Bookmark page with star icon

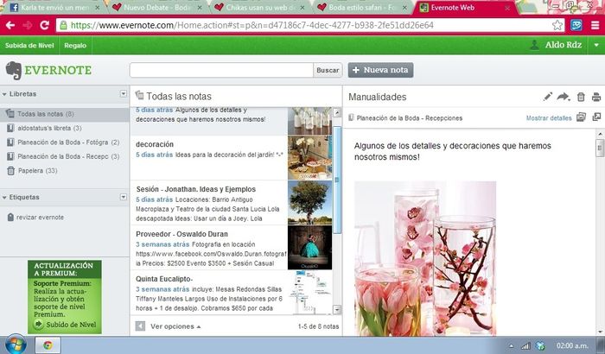[x=557, y=25]
